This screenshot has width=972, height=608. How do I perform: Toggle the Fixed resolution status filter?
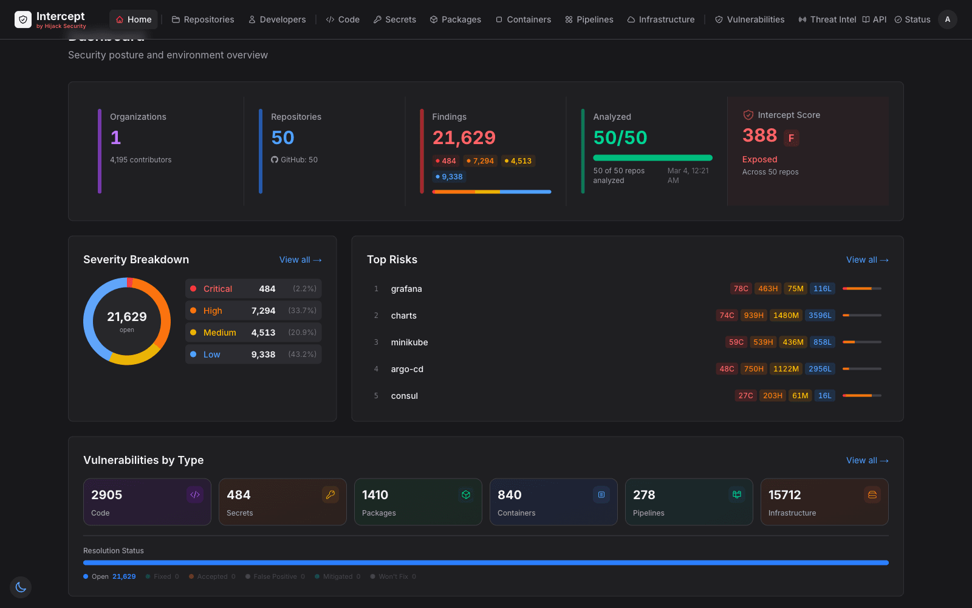(x=162, y=576)
